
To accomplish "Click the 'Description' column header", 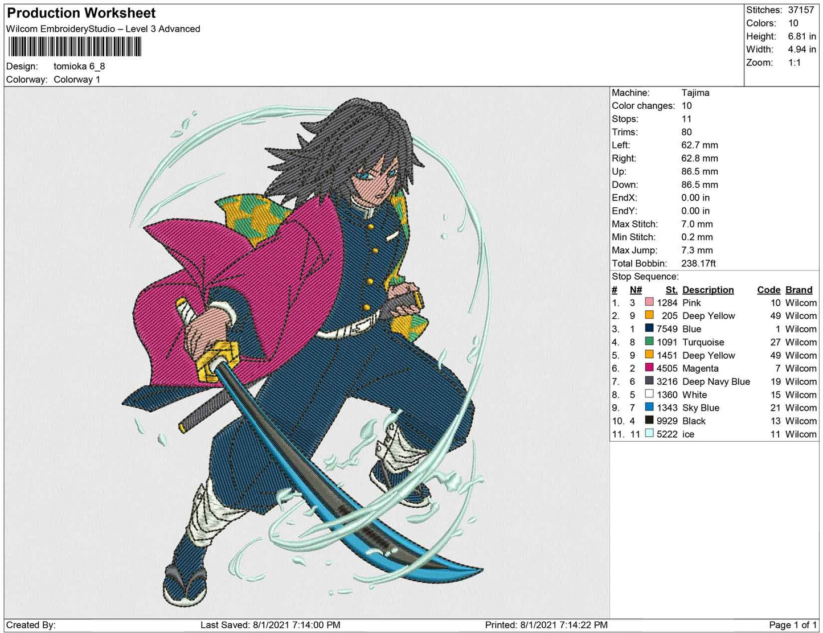I will pos(708,290).
